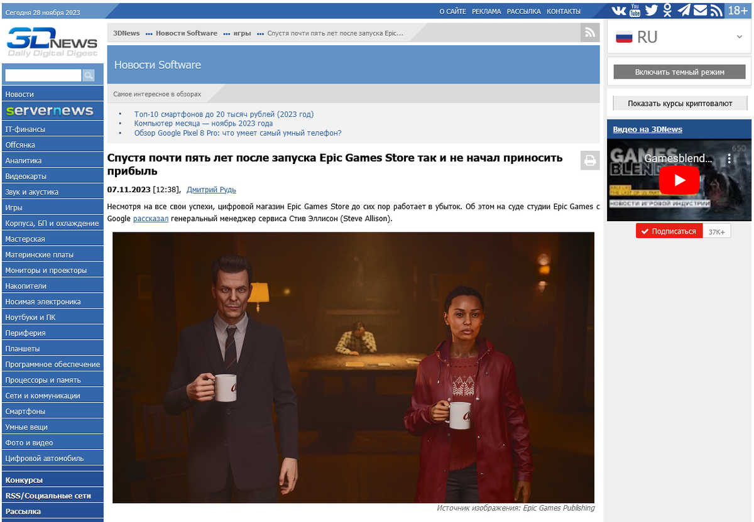Open the Telegram paper plane icon
Image resolution: width=754 pixels, height=522 pixels.
[684, 11]
